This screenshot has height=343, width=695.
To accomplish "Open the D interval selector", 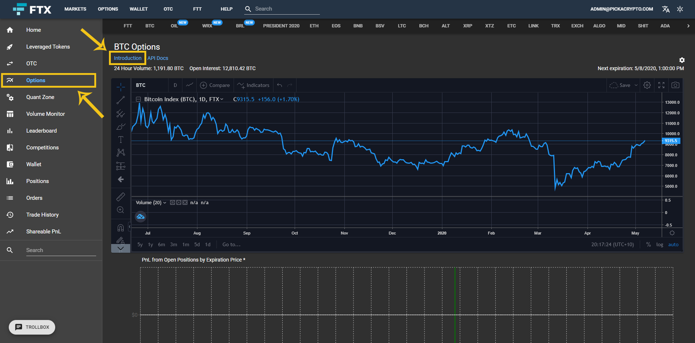I will coord(175,85).
